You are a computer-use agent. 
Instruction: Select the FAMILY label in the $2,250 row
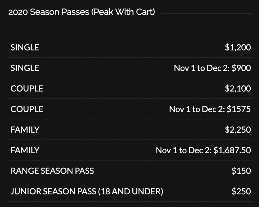[25, 130]
